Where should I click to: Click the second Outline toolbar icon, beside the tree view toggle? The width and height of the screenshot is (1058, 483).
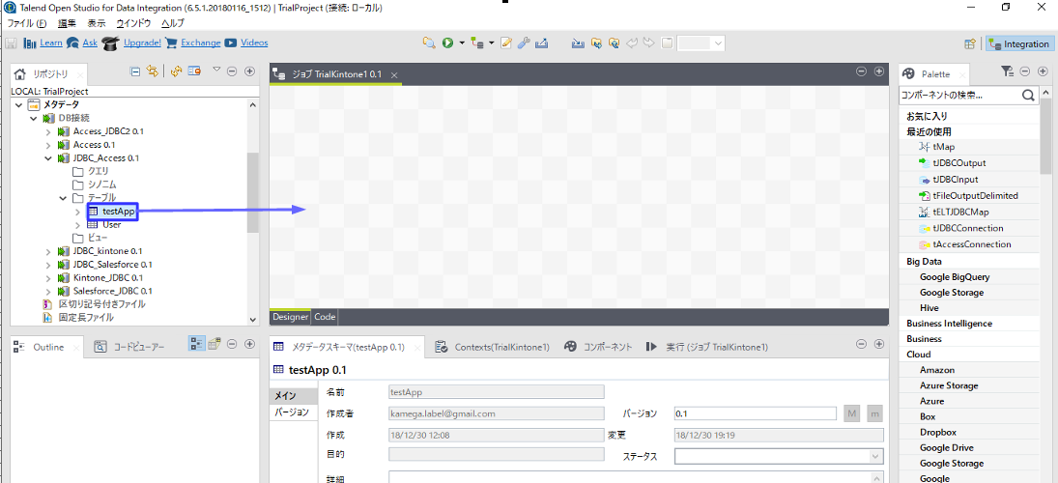coord(214,344)
